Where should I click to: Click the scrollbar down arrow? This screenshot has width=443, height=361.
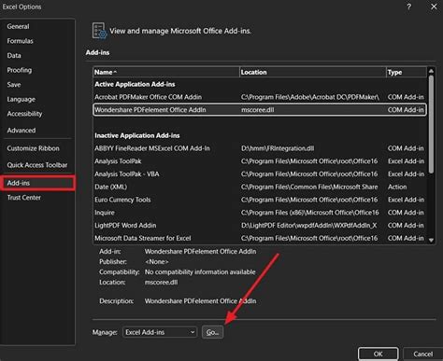pos(431,240)
